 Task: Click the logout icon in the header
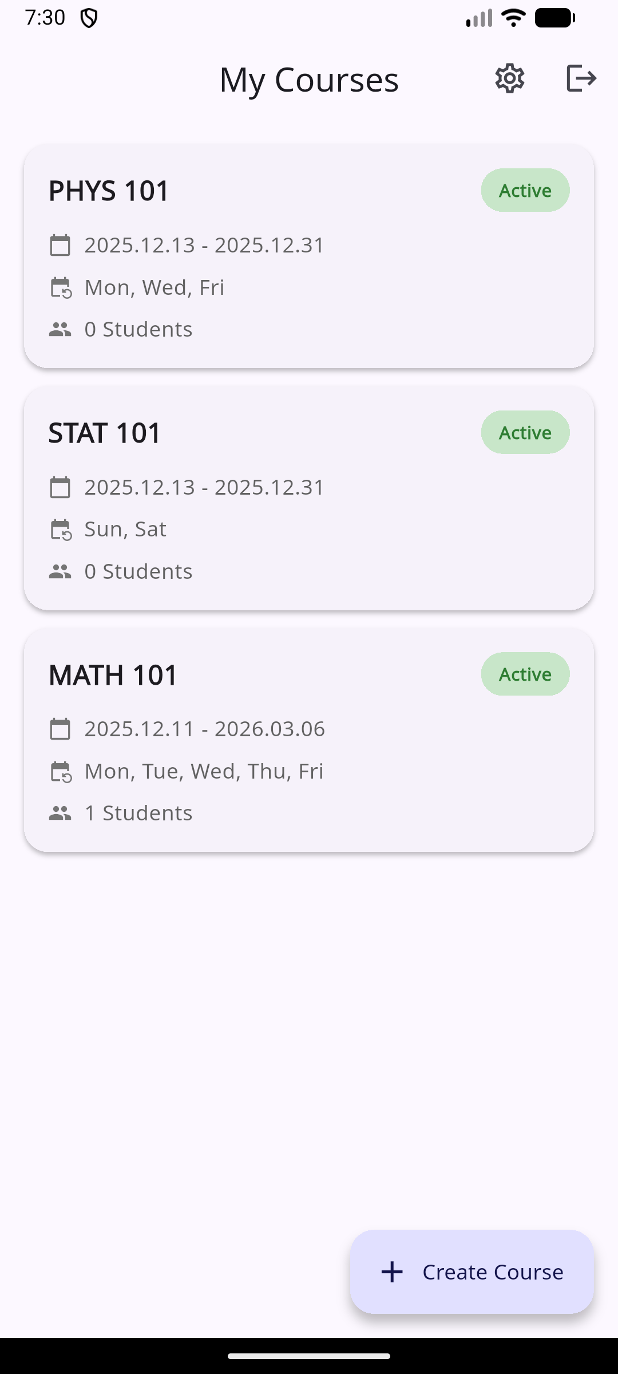[582, 78]
